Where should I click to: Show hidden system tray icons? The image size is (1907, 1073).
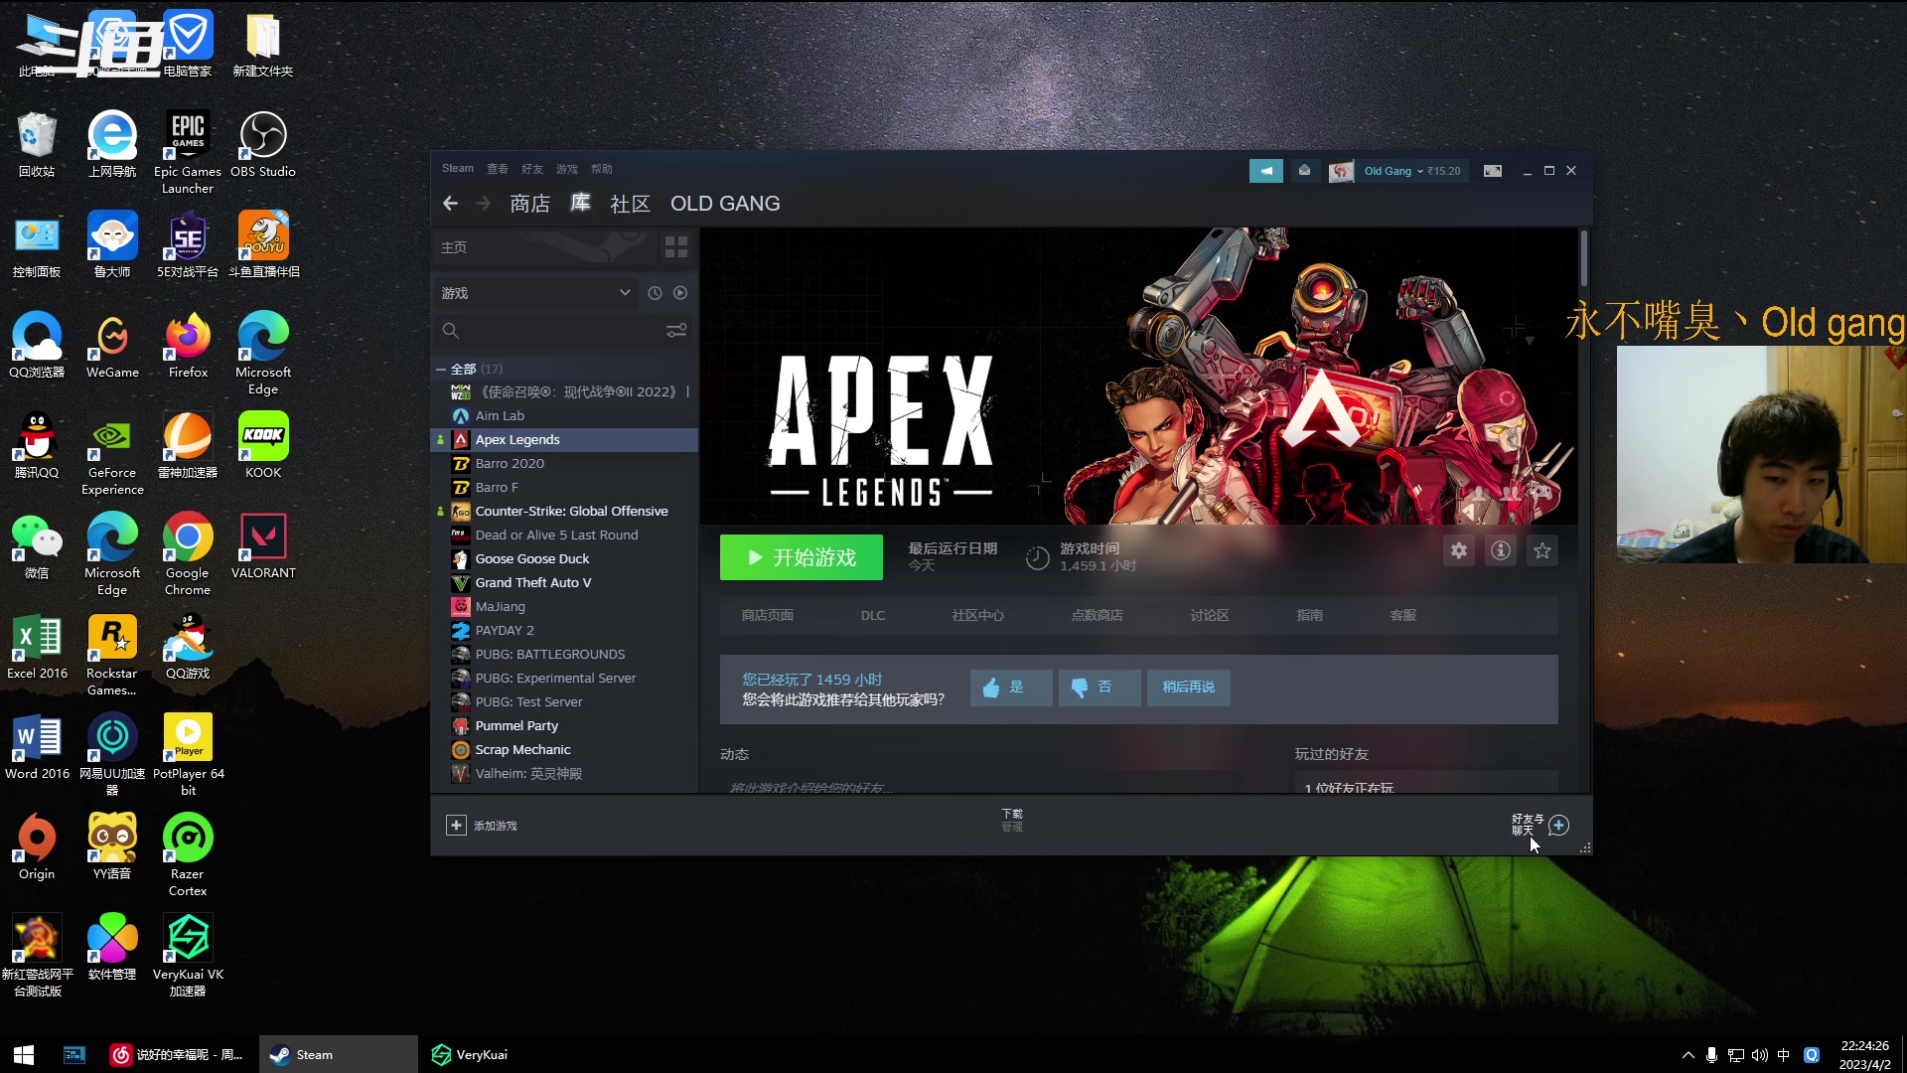point(1687,1055)
